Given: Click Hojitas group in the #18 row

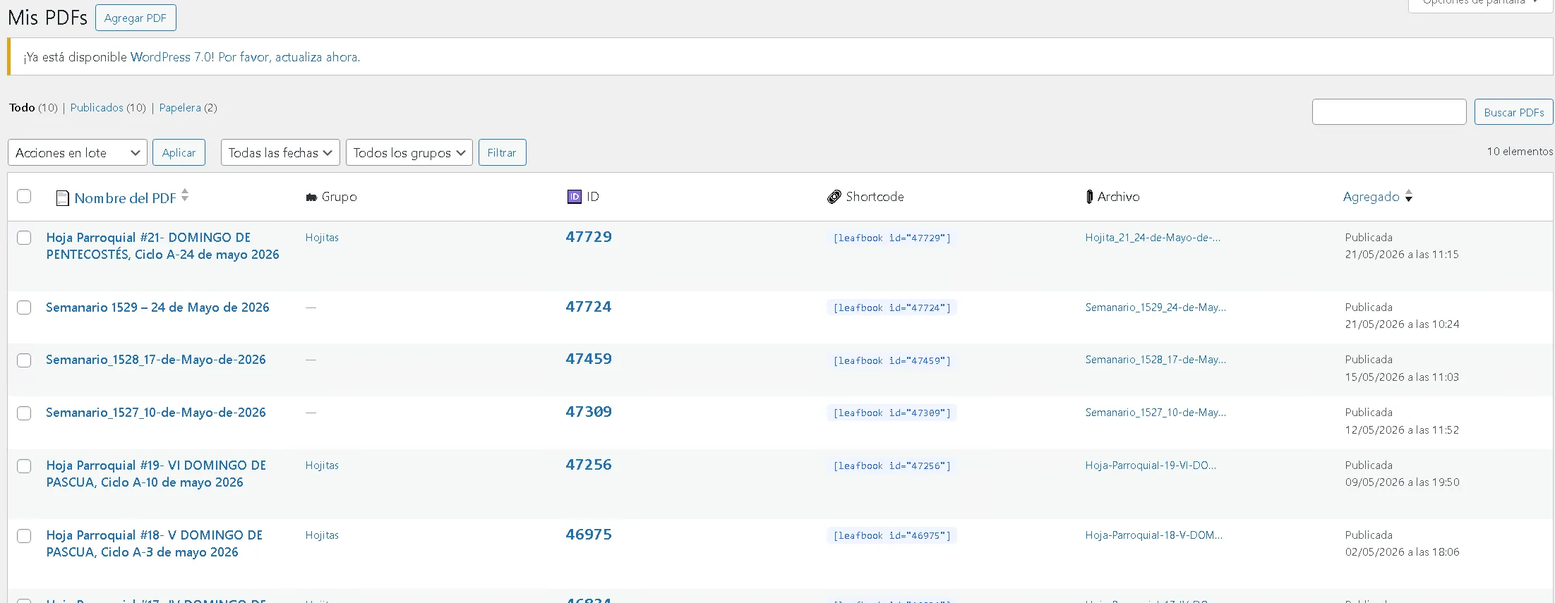Looking at the screenshot, I should coord(322,535).
